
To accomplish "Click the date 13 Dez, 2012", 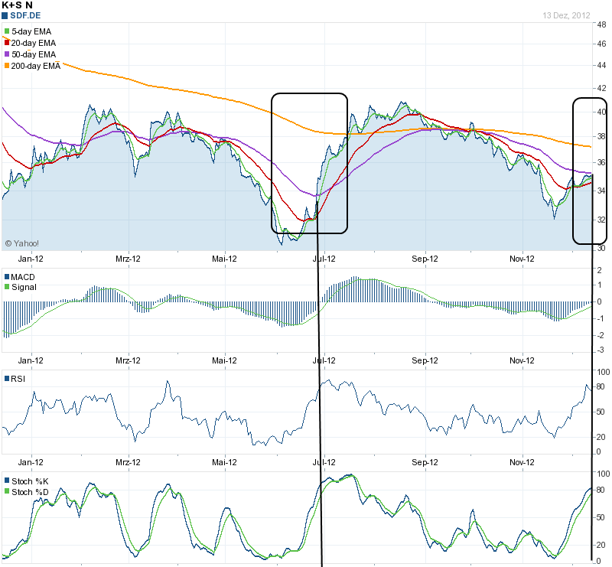I will [566, 15].
